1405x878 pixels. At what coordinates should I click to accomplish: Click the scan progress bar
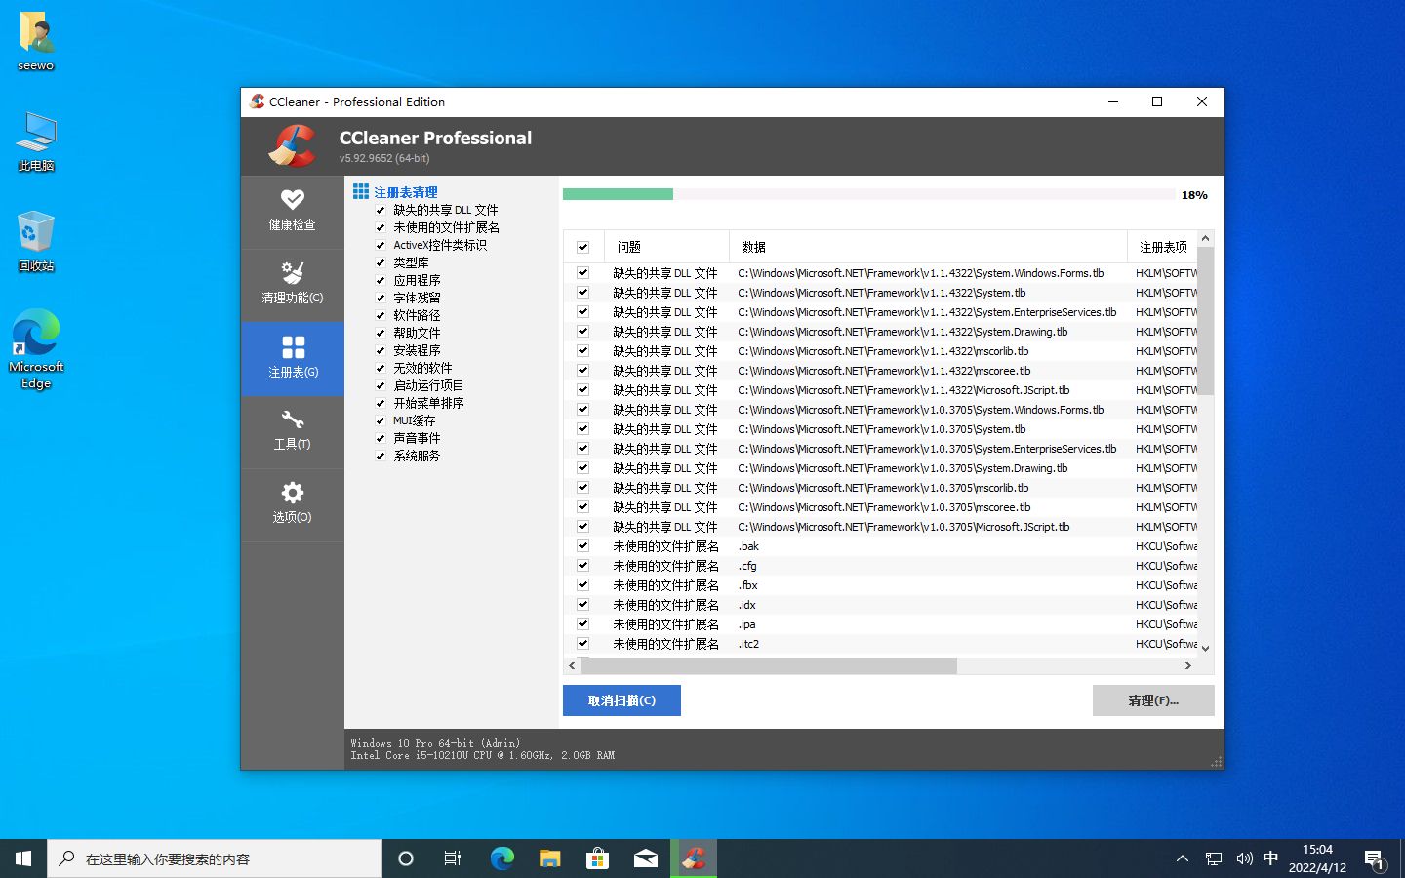[868, 194]
